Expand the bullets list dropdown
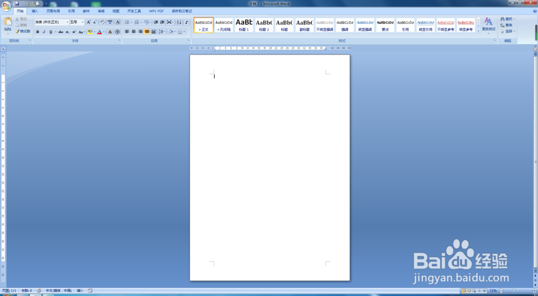The width and height of the screenshot is (538, 296). 131,22
